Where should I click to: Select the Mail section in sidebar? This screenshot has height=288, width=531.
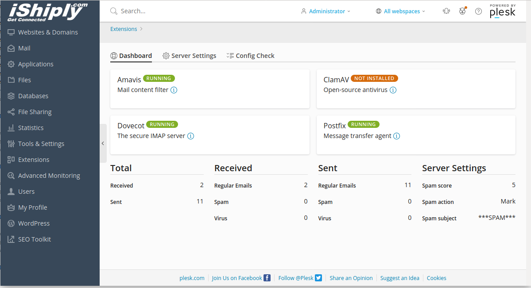coord(24,48)
